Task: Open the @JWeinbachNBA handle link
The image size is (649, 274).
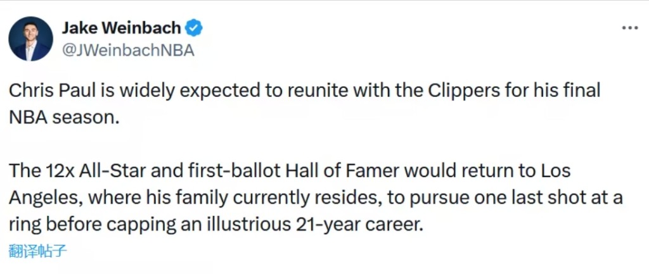Action: 128,50
